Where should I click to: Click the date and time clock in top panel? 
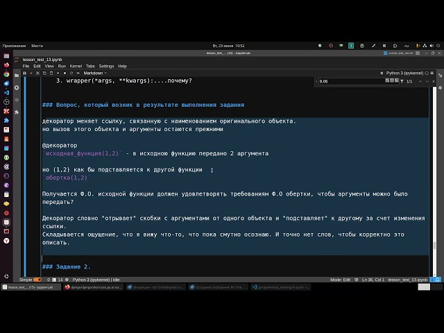click(x=228, y=46)
